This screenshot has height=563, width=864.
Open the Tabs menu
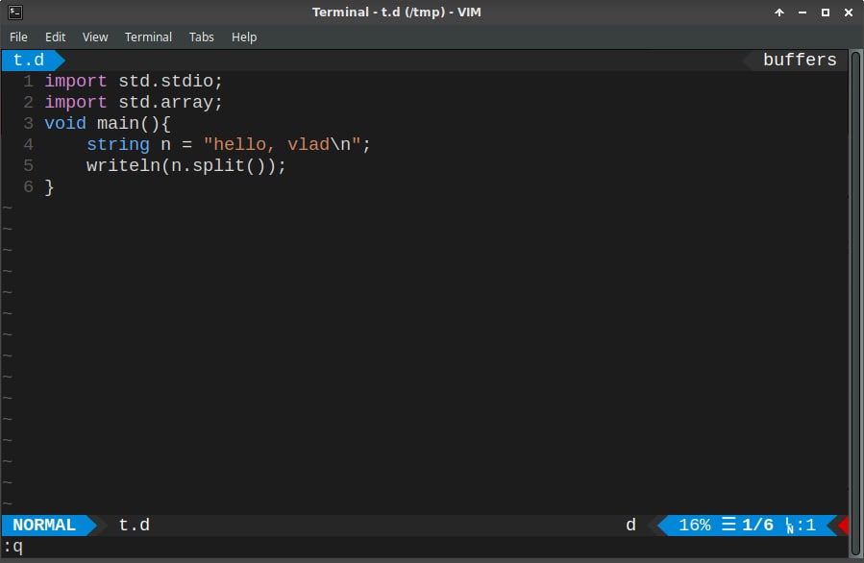click(x=201, y=37)
